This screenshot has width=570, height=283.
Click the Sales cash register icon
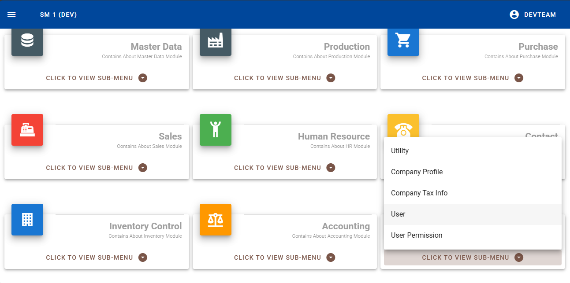[x=27, y=130]
